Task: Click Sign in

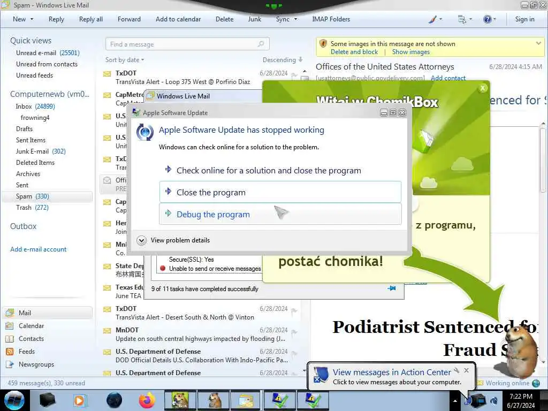Action: point(524,19)
